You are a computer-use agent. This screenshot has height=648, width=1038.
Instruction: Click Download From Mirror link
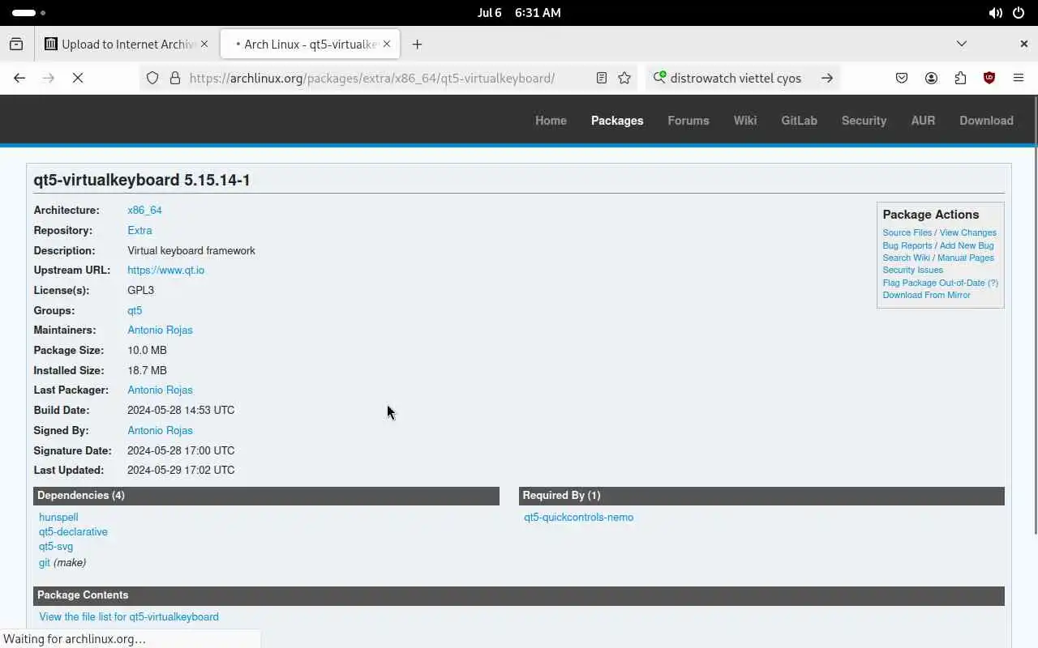926,295
